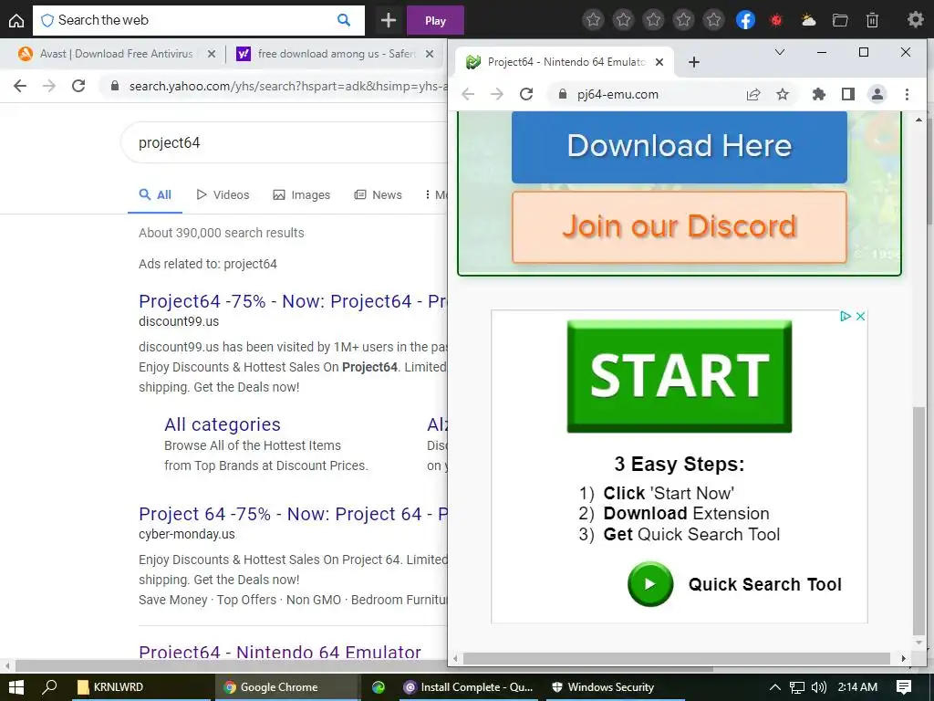Toggle the Chrome side panel icon
Image resolution: width=934 pixels, height=701 pixels.
[848, 94]
